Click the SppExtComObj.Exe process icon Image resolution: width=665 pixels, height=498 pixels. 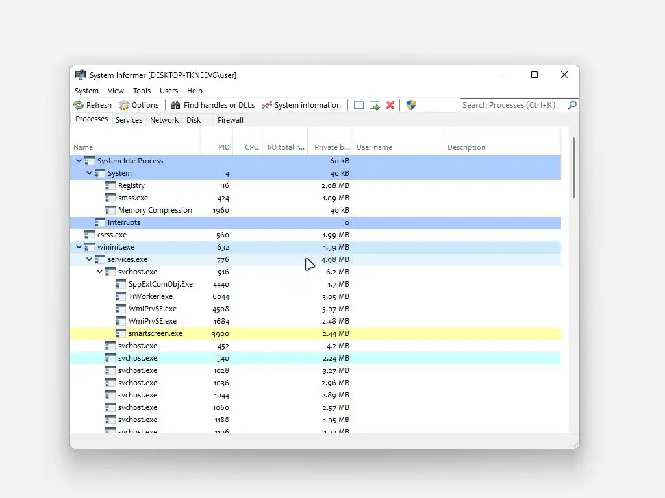120,284
